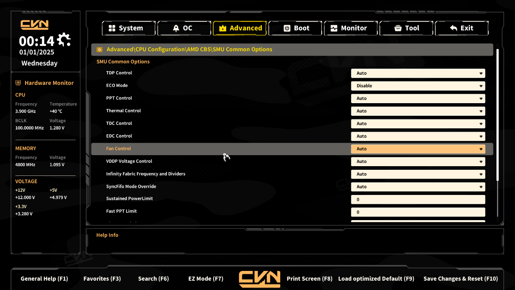Switch to EZ Mode (F7)
The width and height of the screenshot is (515, 290).
pos(206,279)
